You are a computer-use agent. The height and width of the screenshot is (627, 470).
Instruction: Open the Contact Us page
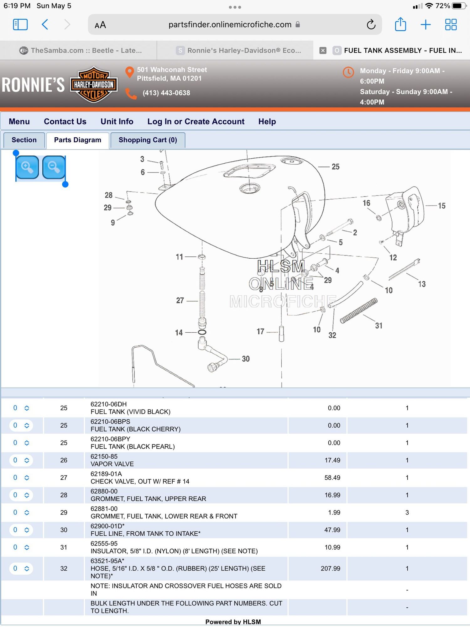pos(65,122)
